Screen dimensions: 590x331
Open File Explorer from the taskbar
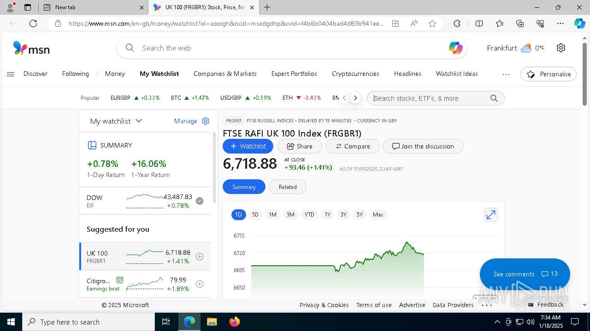click(x=212, y=322)
